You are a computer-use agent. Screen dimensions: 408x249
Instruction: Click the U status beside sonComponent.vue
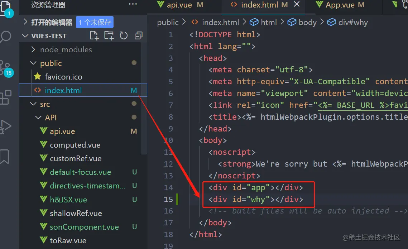[x=134, y=227]
